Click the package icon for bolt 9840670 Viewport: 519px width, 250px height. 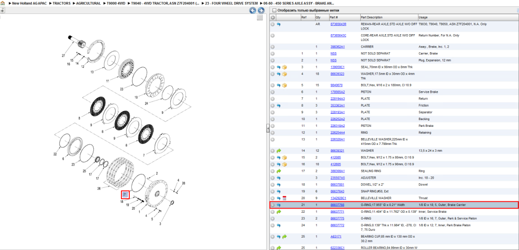coord(284,85)
